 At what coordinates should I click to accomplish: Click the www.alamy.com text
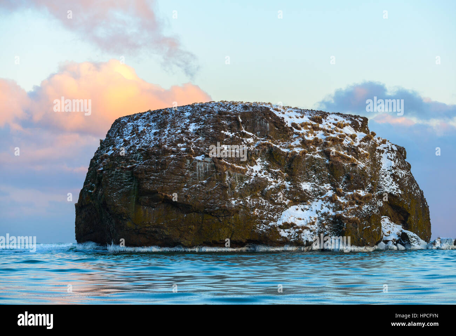[415, 325]
